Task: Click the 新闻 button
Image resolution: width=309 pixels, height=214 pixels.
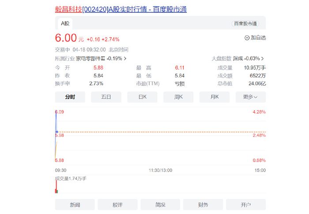Action: point(75,205)
